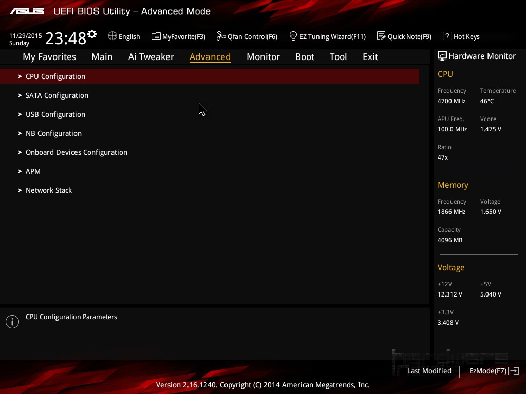Select the Advanced tab
Image resolution: width=526 pixels, height=394 pixels.
click(x=210, y=57)
